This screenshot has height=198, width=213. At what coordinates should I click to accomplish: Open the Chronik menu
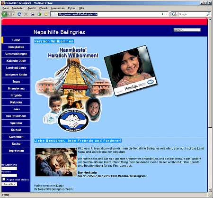43,8
